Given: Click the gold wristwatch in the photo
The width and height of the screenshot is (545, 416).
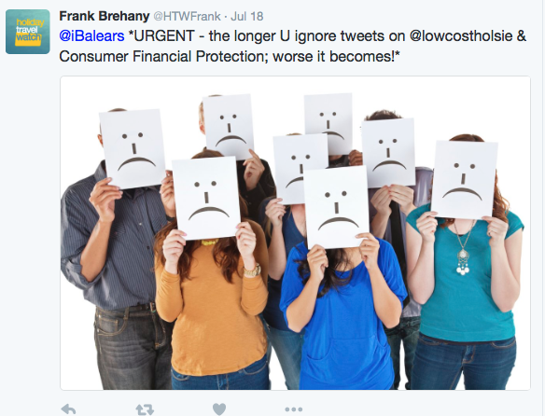Looking at the screenshot, I should coord(252,270).
